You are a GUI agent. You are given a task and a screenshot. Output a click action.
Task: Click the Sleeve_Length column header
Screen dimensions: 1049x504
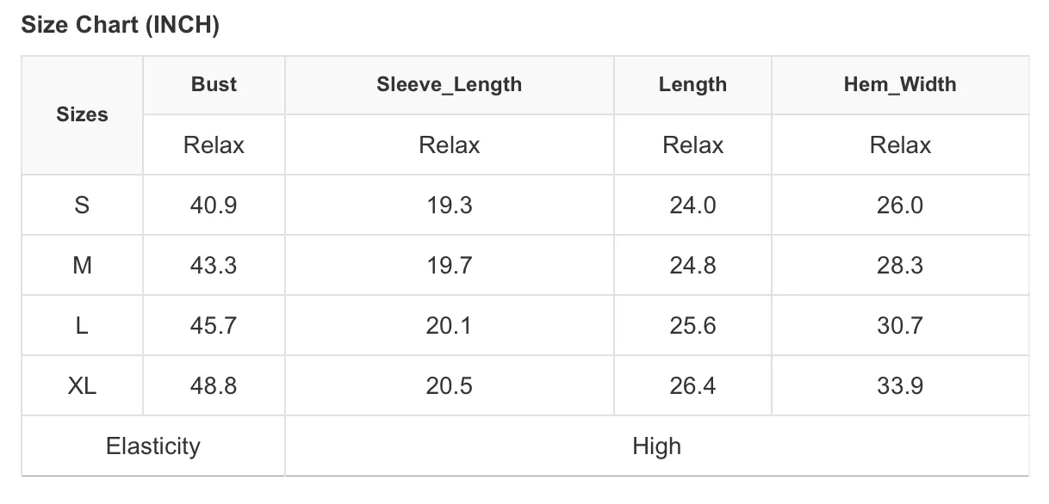[x=449, y=84]
